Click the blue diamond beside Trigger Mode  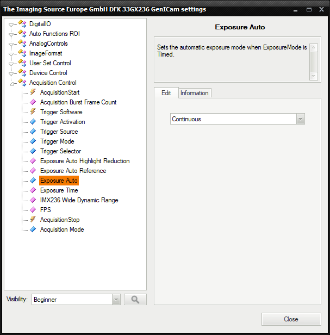(x=33, y=141)
